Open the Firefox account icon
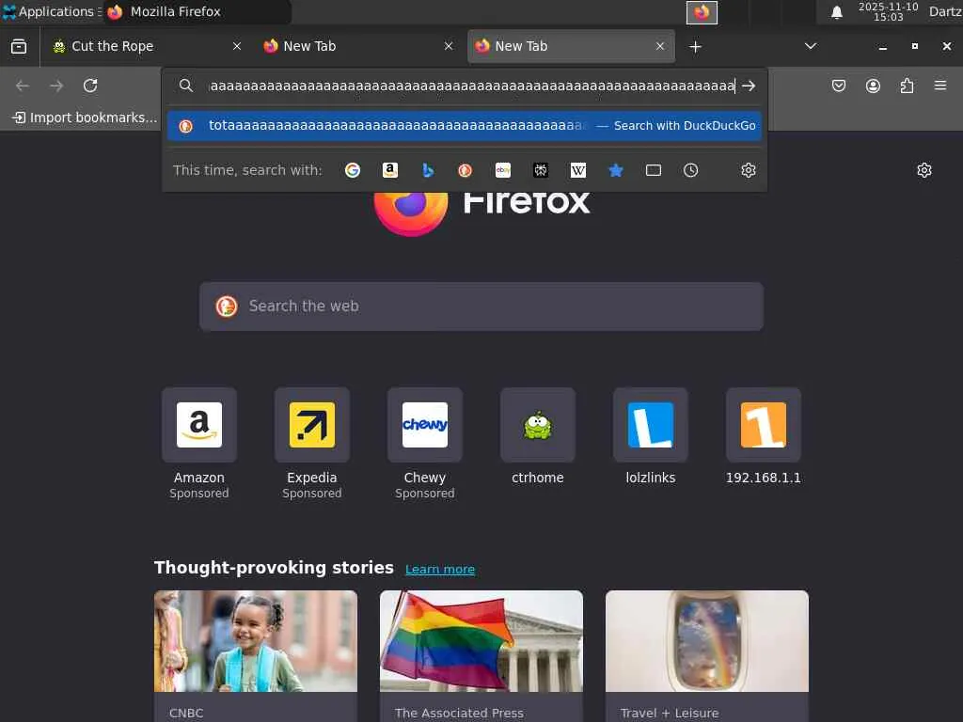Screen dimensions: 963x722 coord(873,86)
